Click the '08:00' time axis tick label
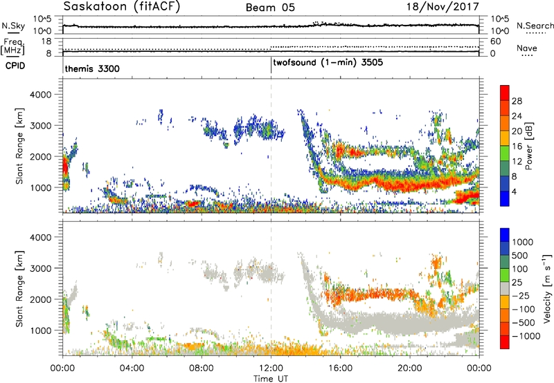 (x=202, y=368)
